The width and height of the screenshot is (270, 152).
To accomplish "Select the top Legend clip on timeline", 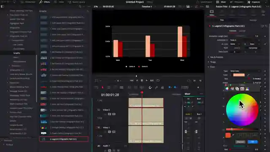I will [x=146, y=103].
